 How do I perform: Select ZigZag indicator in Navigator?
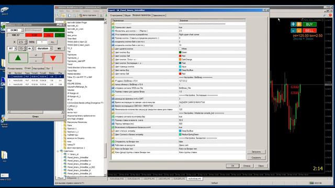coord(70,109)
